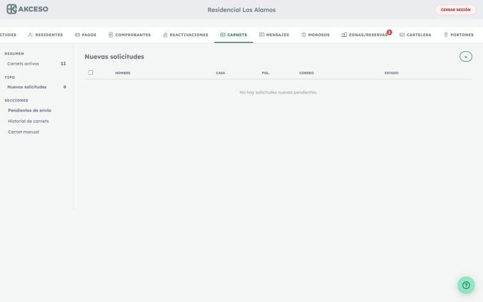483x302 pixels.
Task: Click the Comprobantes document icon
Action: (x=111, y=35)
